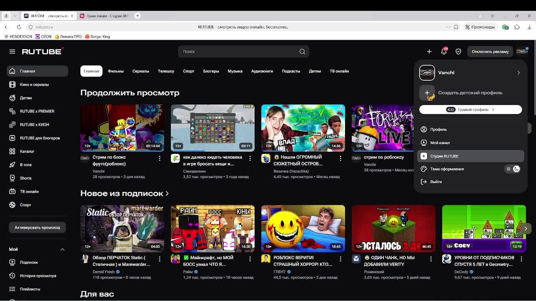The image size is (536, 301).
Task: Open Профиль from account menu
Action: coord(471,130)
